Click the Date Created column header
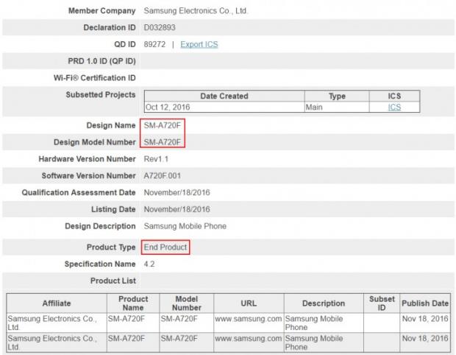Screen dimensions: 456x355 click(224, 96)
